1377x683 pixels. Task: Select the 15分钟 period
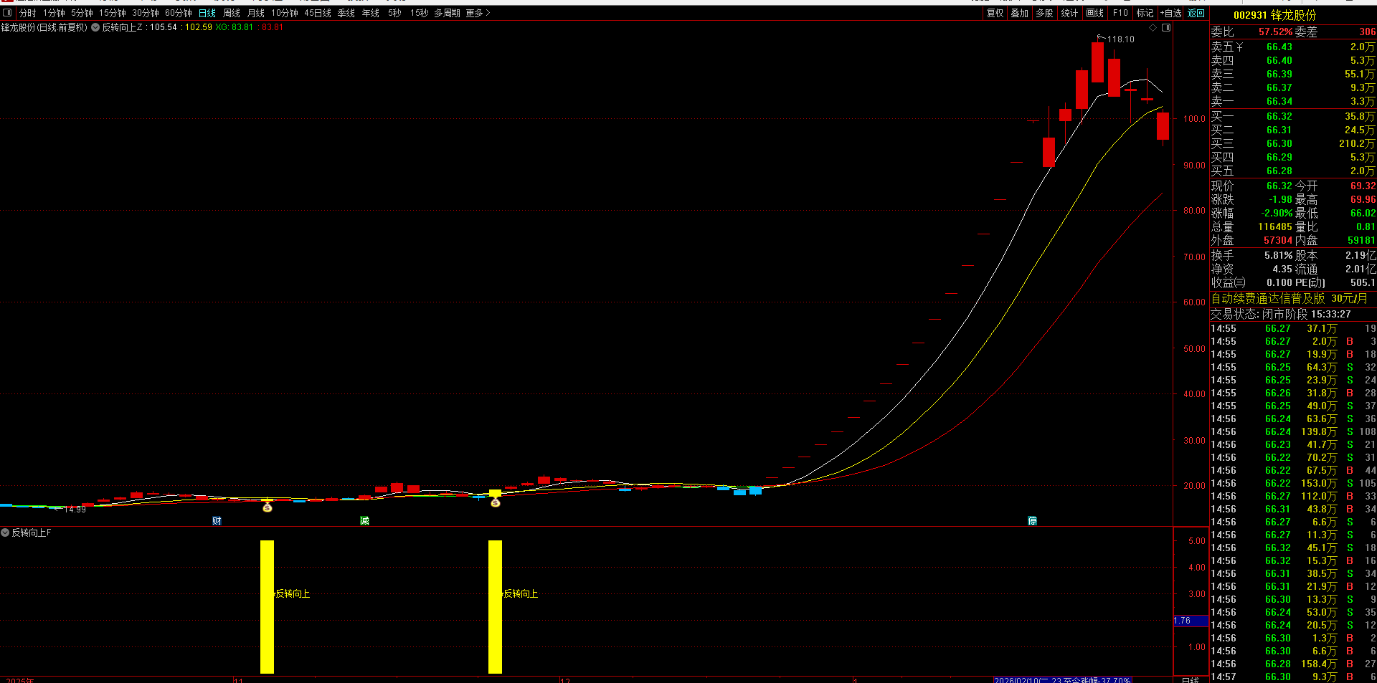tap(113, 13)
